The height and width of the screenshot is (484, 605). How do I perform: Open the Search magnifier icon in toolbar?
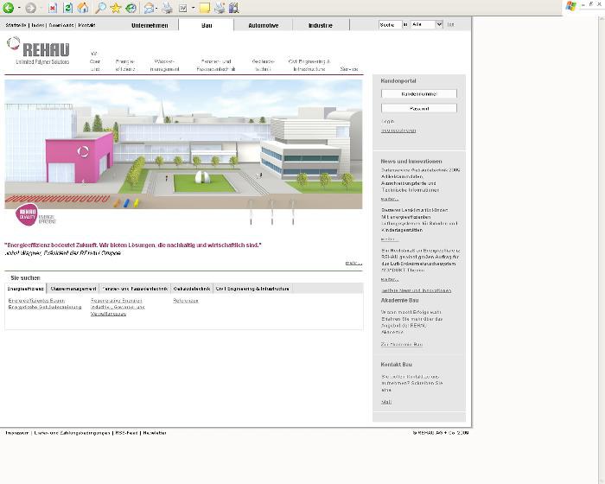pos(100,8)
